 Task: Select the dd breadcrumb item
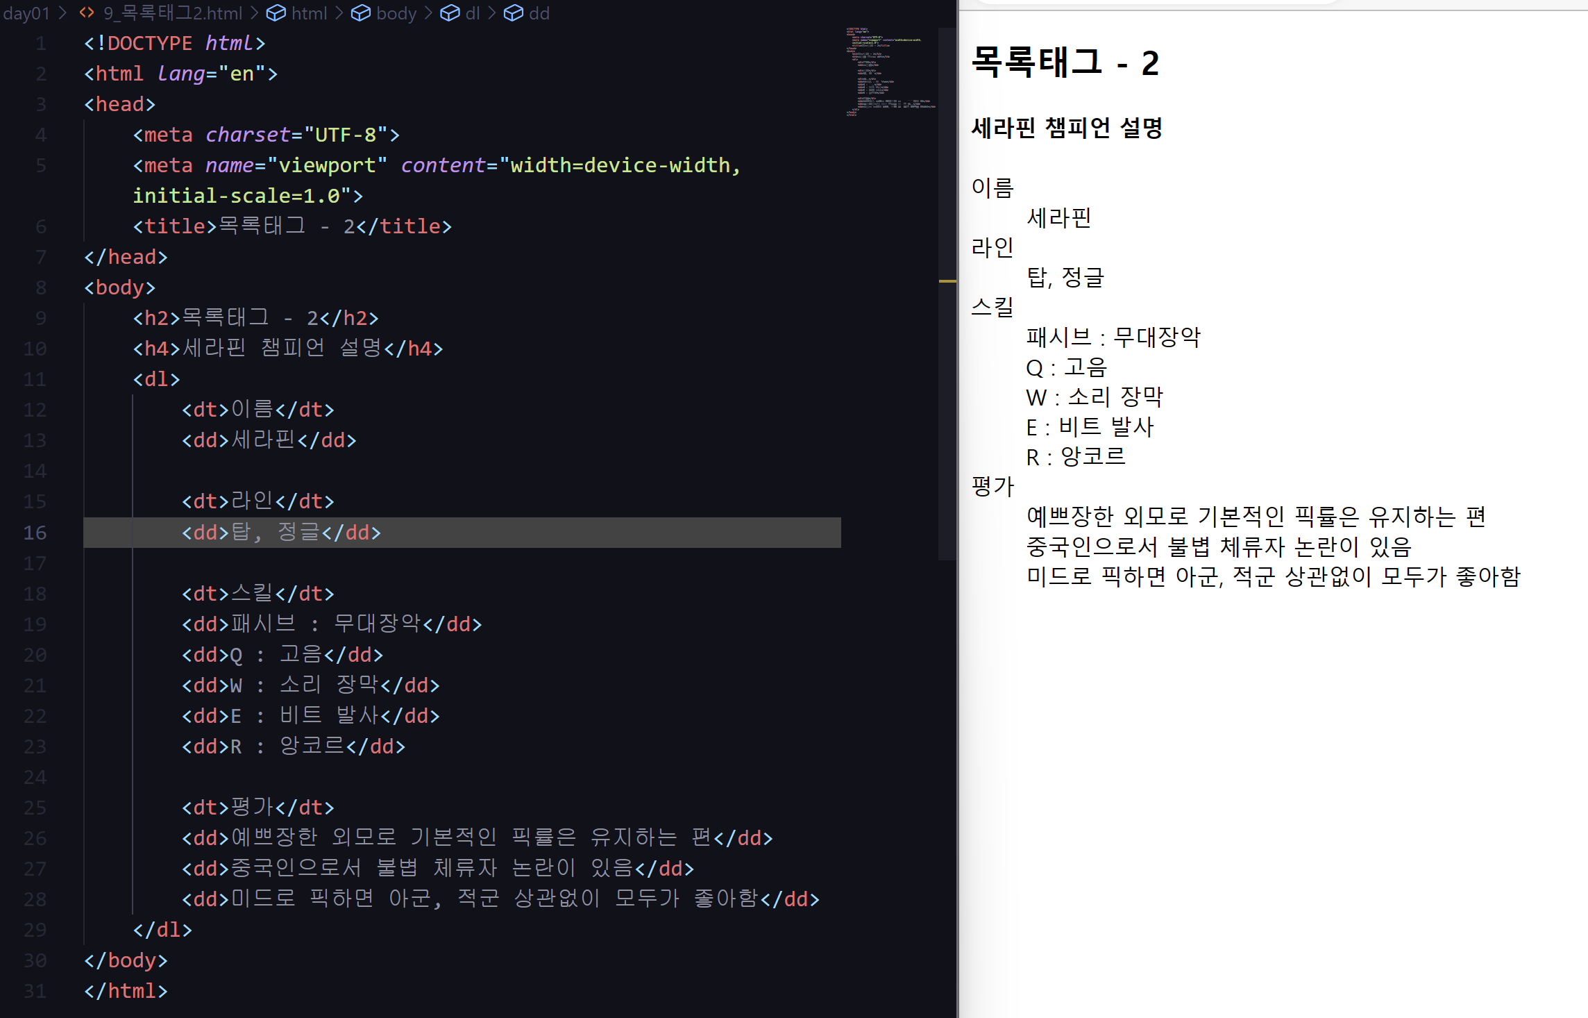pyautogui.click(x=539, y=12)
